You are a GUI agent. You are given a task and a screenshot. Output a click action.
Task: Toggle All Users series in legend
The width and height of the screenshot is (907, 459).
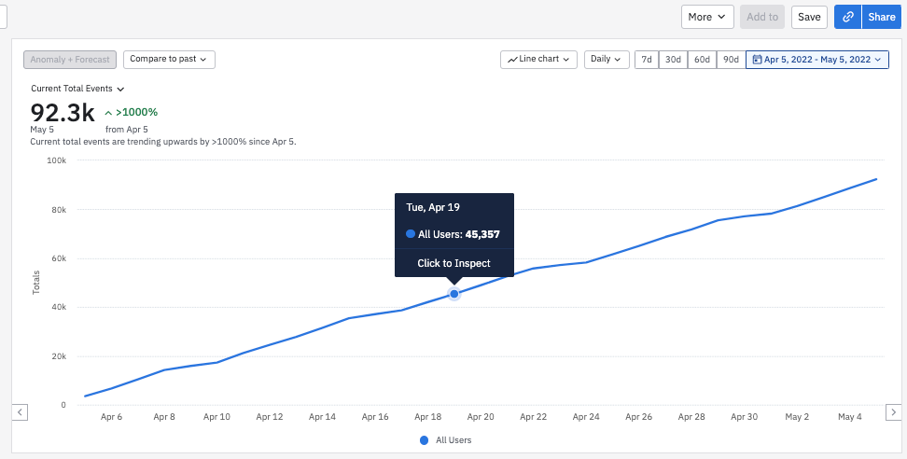pos(446,439)
